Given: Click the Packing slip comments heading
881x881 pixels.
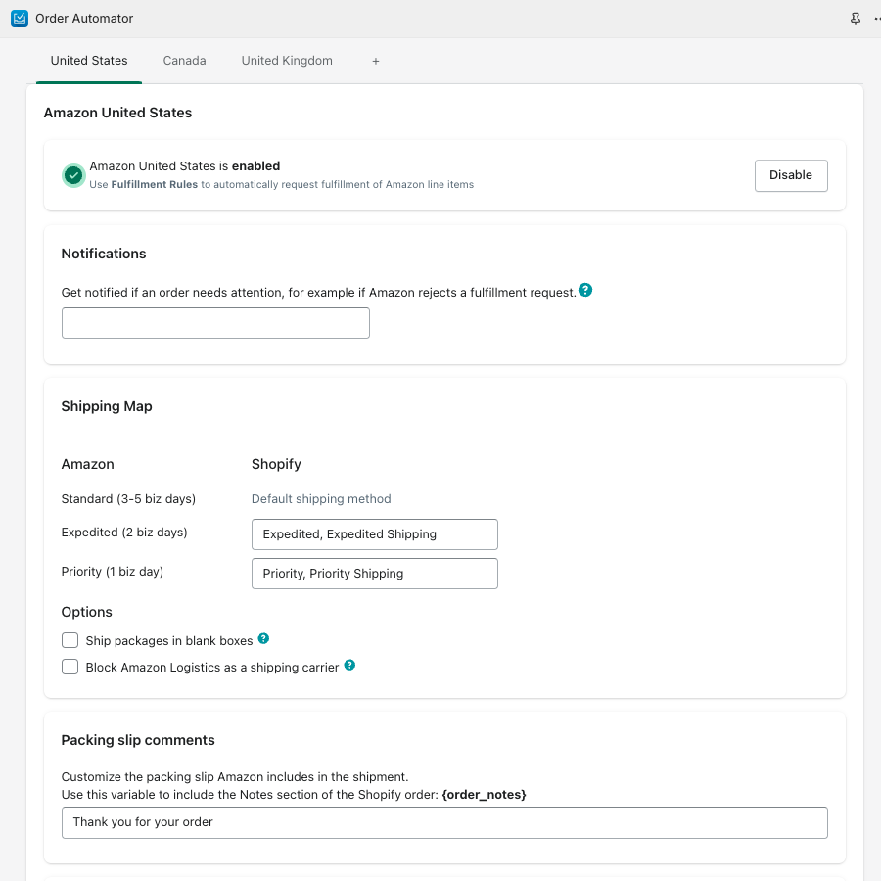Looking at the screenshot, I should [138, 740].
